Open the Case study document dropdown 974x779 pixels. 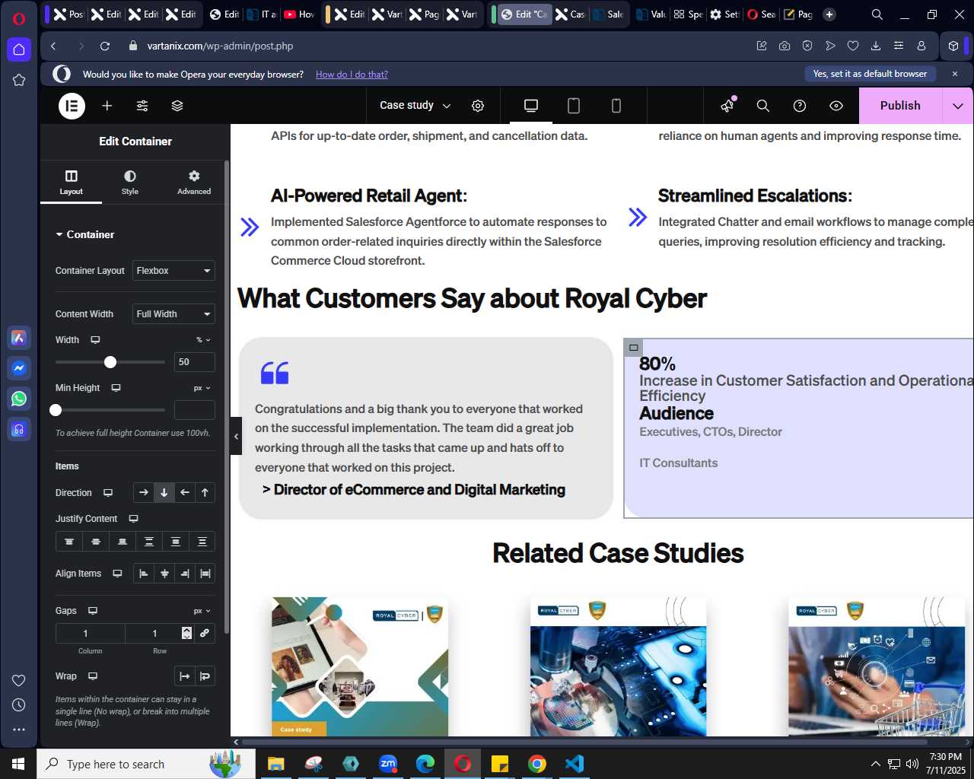pos(415,106)
